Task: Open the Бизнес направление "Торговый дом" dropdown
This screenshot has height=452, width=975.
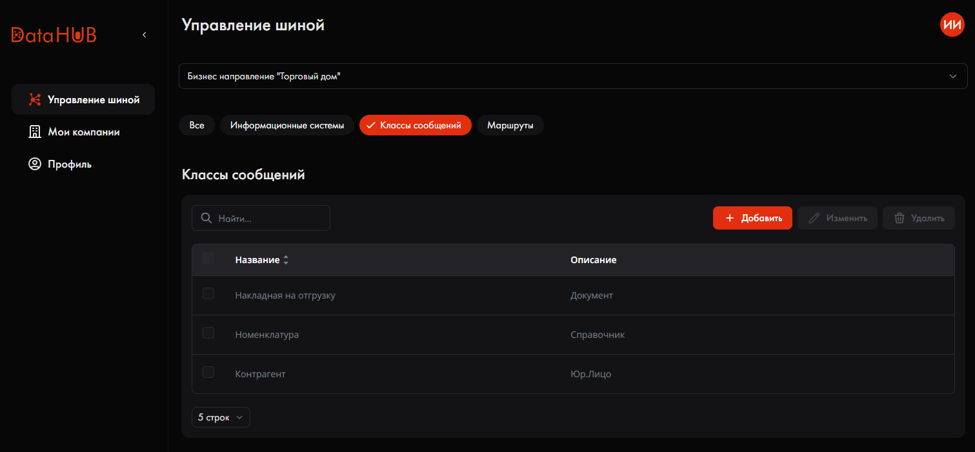Action: pyautogui.click(x=573, y=76)
